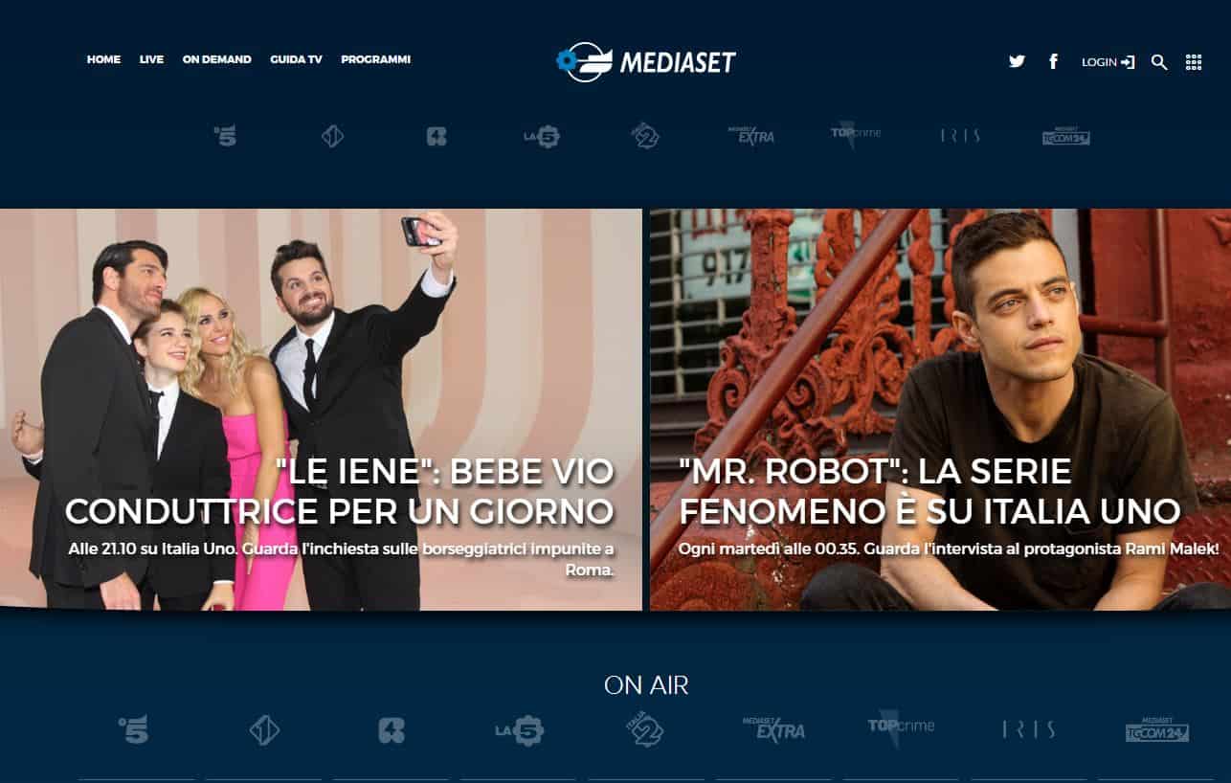Screen dimensions: 1231x783
Task: Choose Mediaset Extra under On Air
Action: 773,728
